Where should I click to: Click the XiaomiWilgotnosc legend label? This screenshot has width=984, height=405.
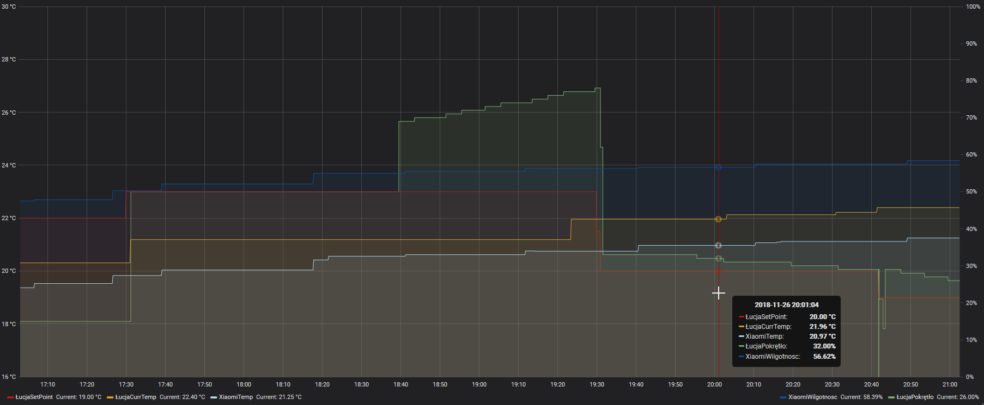(812, 397)
